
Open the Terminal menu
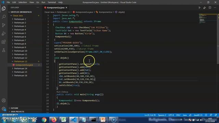[x=52, y=2]
